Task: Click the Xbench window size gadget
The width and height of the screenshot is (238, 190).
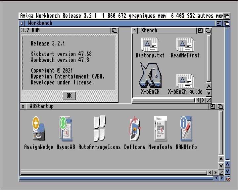Action: 209,100
